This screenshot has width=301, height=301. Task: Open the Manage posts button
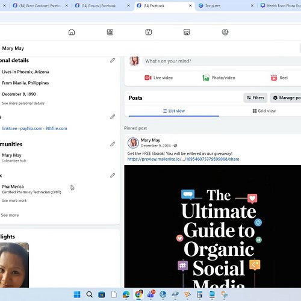click(285, 98)
